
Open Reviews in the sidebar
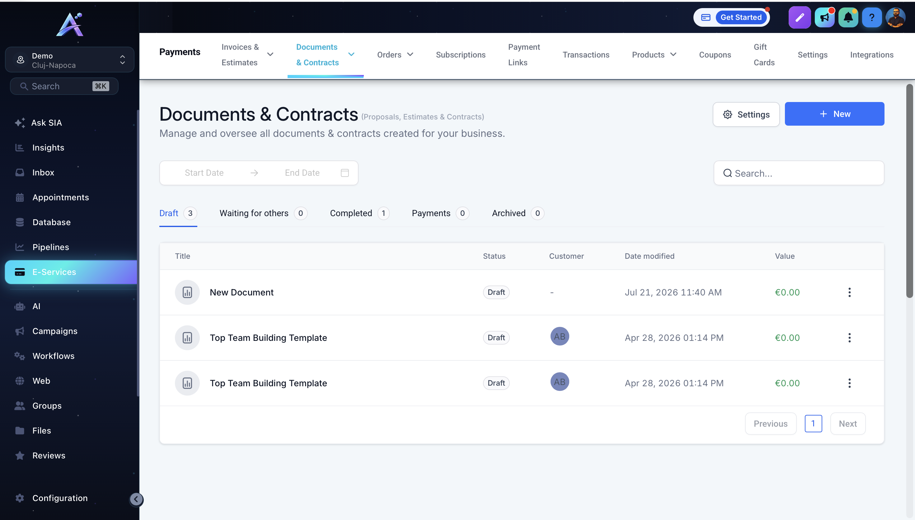point(49,456)
